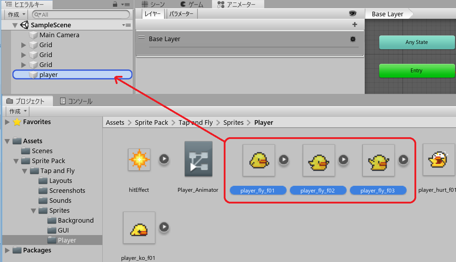
Task: Select the Background folder
Action: (71, 221)
